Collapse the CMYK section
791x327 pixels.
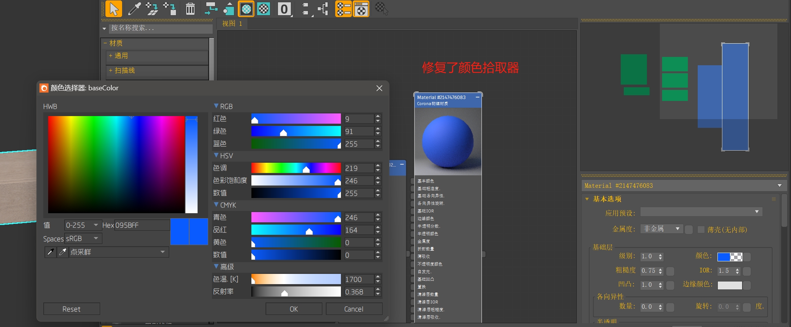click(216, 205)
